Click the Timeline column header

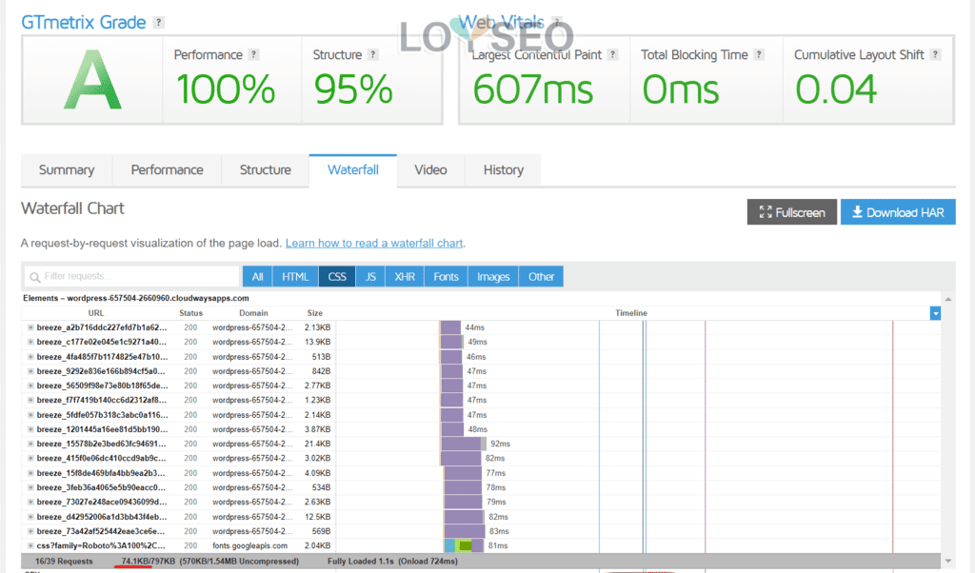tap(631, 313)
